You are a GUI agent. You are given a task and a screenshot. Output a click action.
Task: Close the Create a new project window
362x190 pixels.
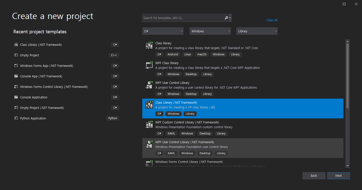(x=356, y=4)
